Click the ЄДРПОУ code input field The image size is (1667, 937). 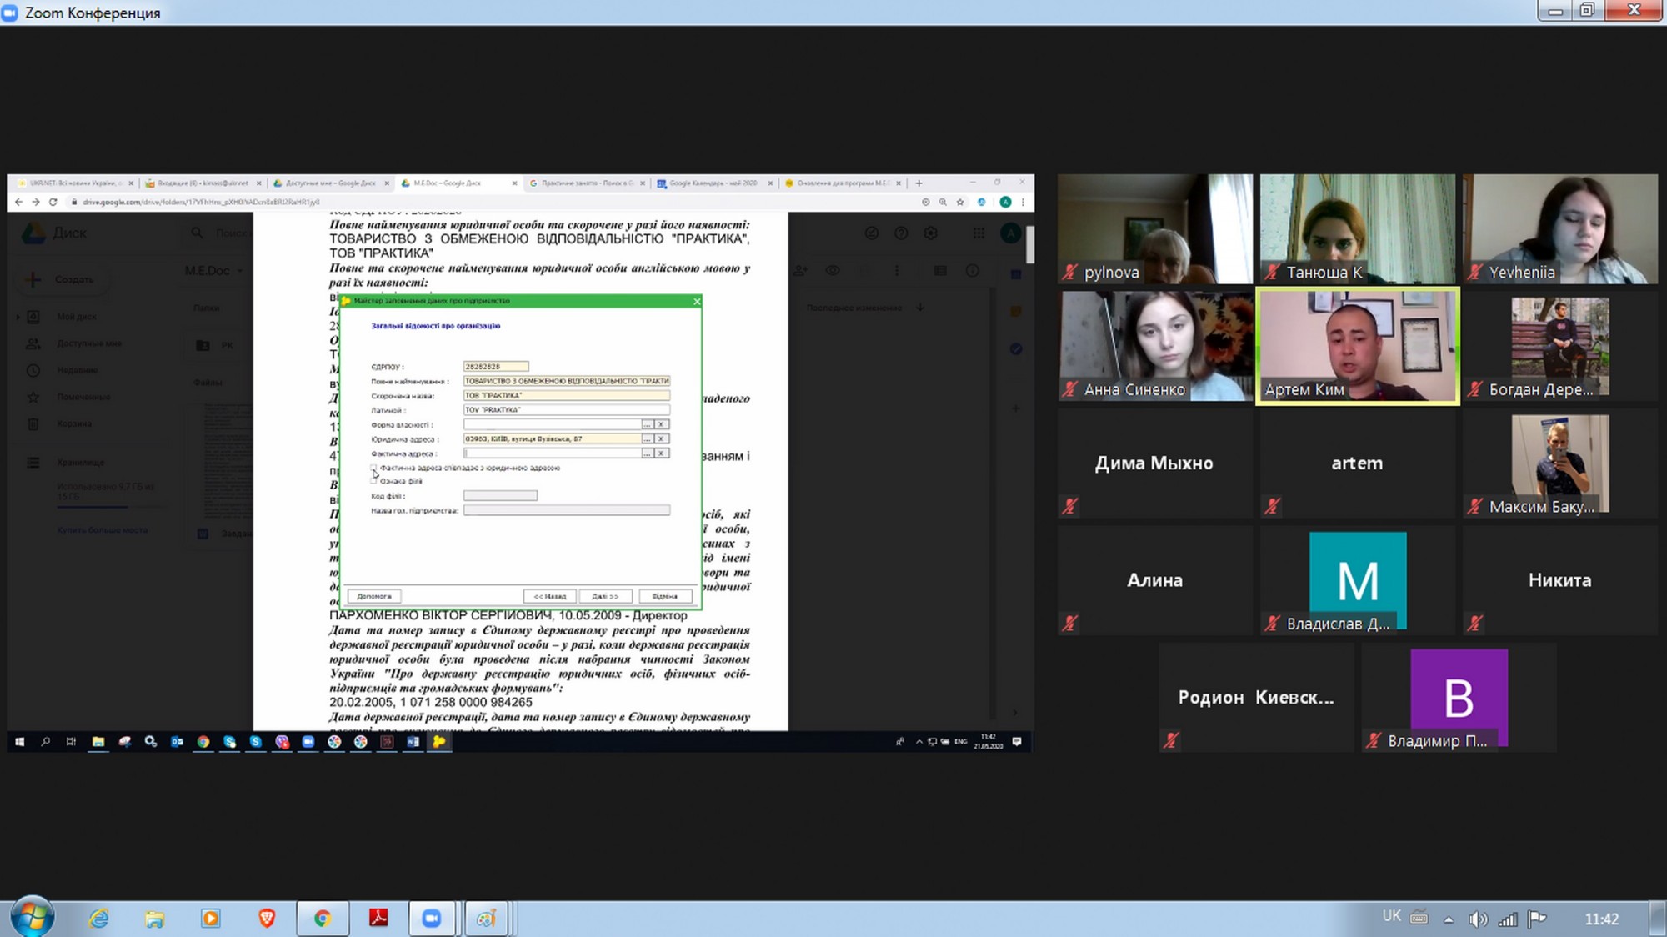[496, 366]
